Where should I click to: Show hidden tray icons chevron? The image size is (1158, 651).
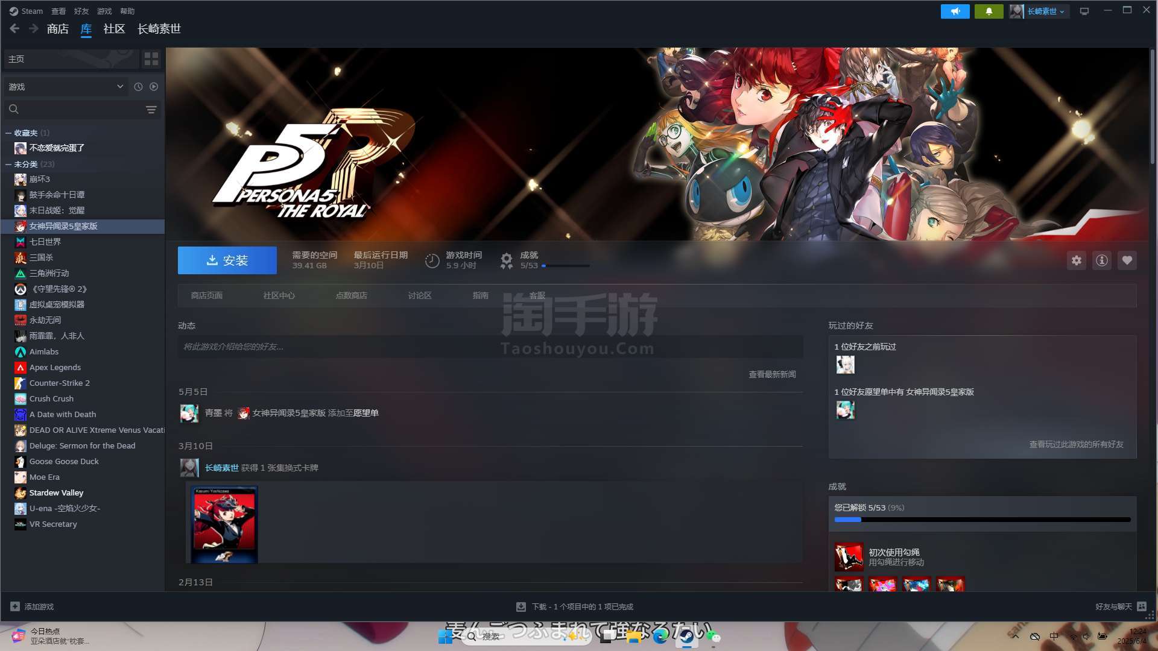tap(1016, 636)
